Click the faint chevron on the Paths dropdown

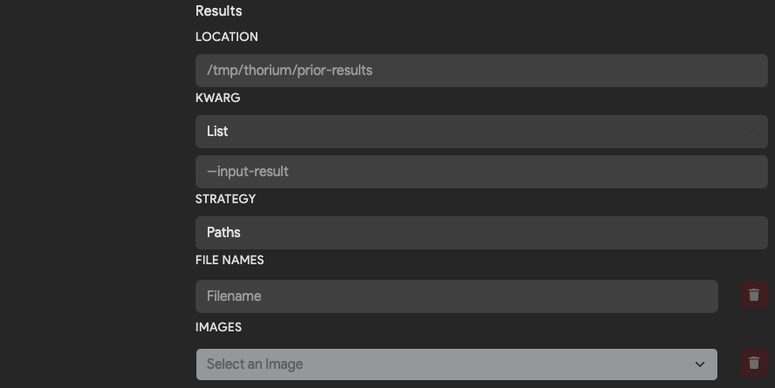click(x=750, y=233)
